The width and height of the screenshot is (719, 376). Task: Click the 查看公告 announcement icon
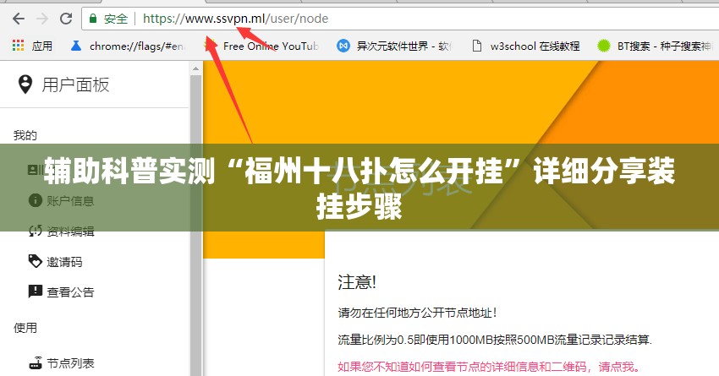point(36,292)
